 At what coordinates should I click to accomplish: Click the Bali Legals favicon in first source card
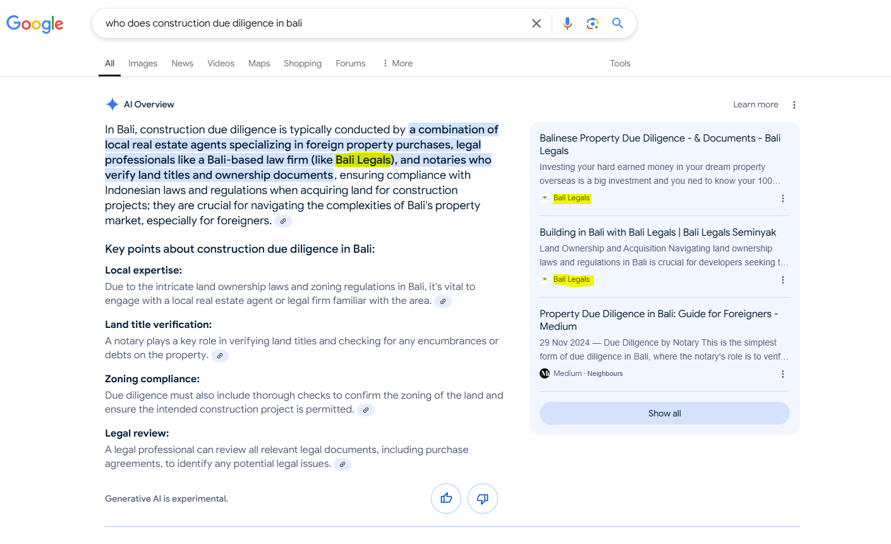point(545,198)
